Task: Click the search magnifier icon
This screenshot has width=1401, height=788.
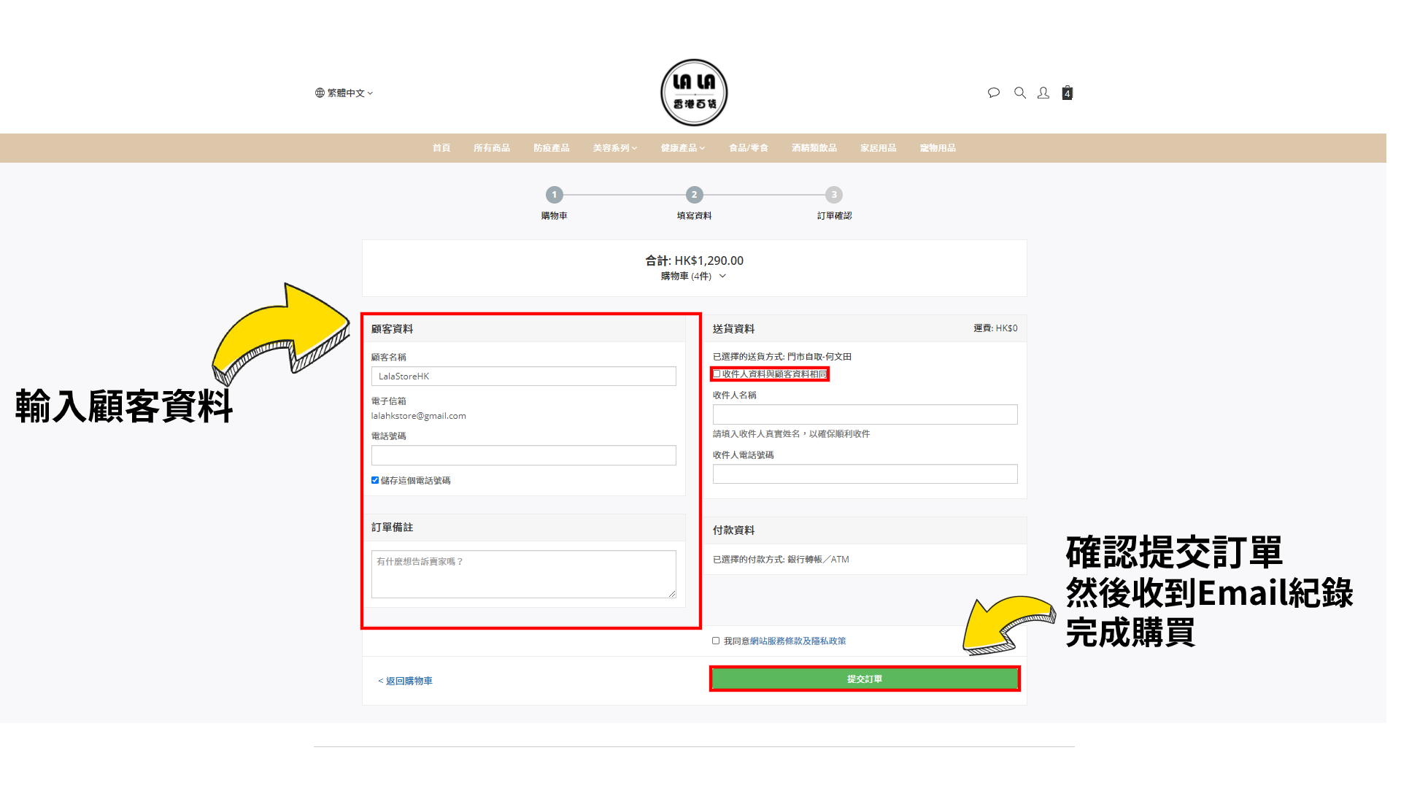Action: coord(1019,93)
